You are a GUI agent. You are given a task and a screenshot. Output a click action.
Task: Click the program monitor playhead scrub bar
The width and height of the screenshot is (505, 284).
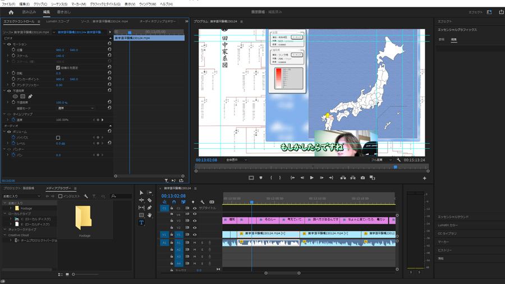click(313, 167)
